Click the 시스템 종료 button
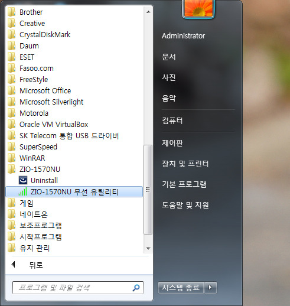The height and width of the screenshot is (306, 290). click(x=181, y=288)
